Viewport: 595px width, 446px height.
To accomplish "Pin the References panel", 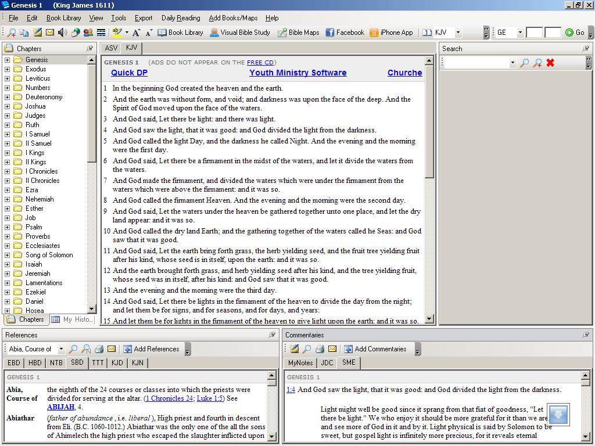I will [272, 335].
